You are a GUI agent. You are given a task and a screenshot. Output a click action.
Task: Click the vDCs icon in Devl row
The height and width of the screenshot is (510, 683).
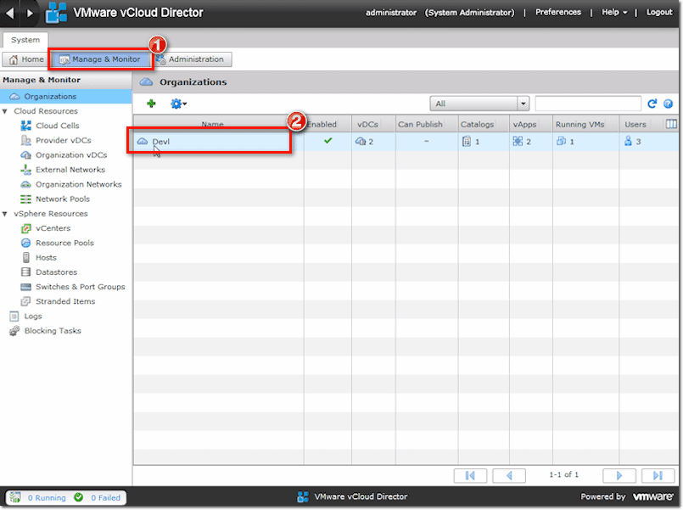[x=361, y=141]
